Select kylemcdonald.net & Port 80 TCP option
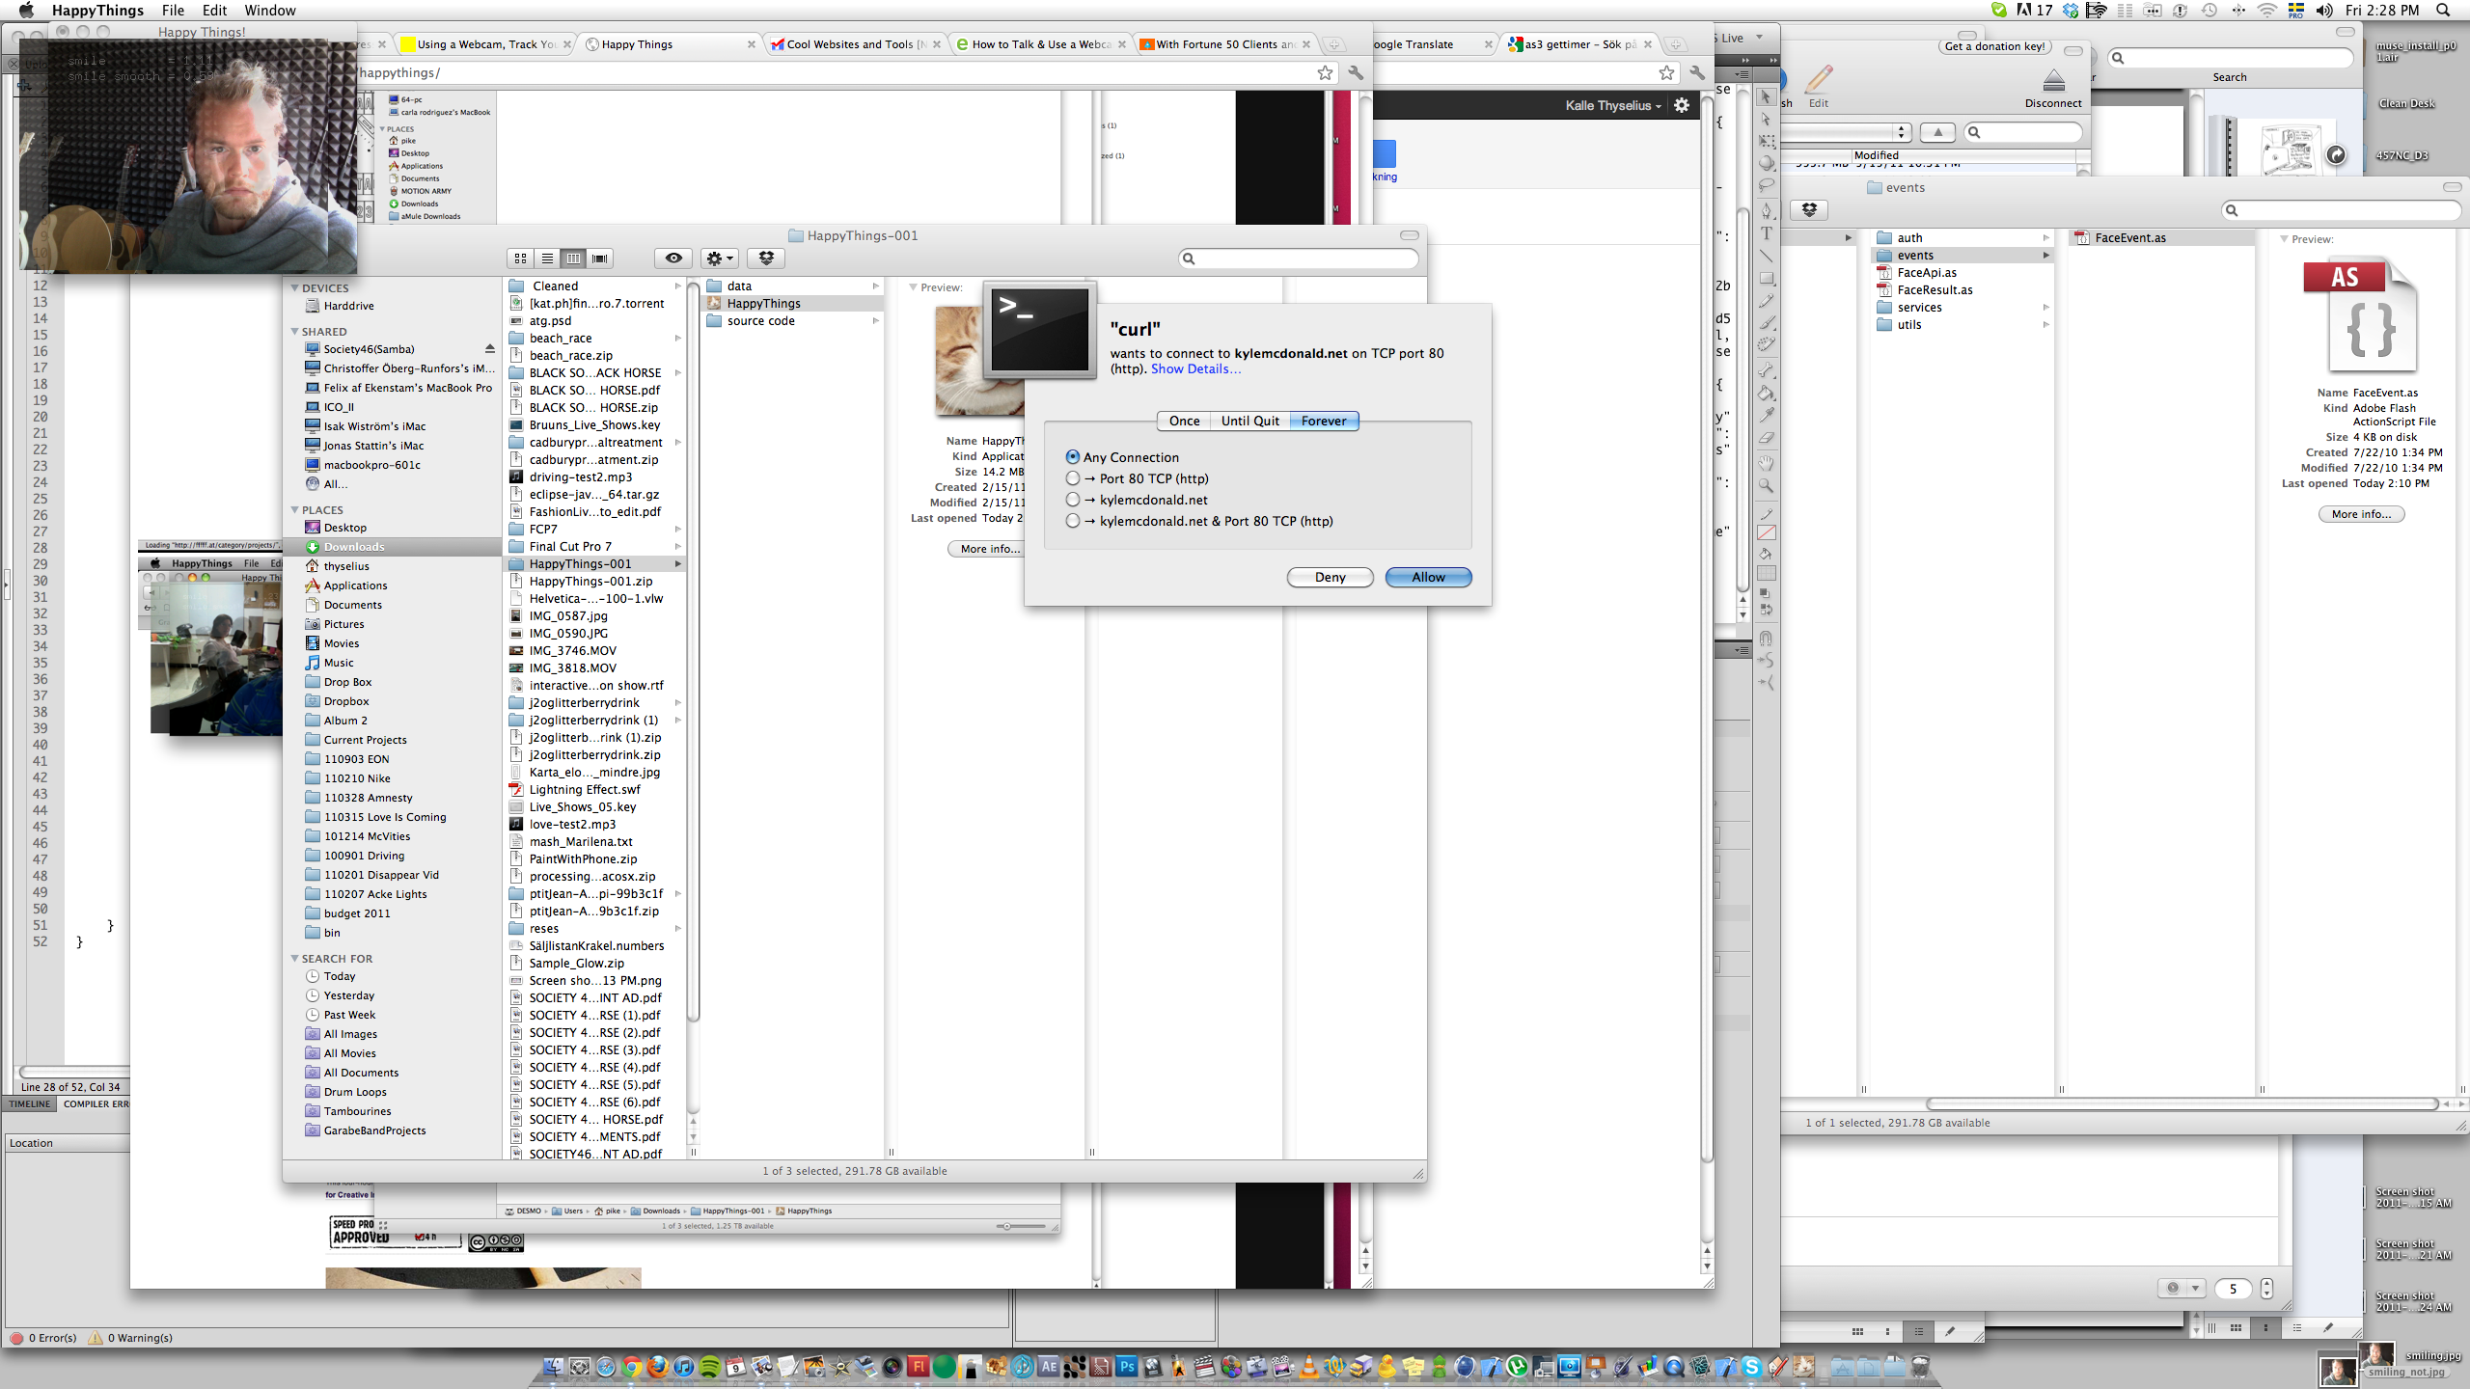 1072,521
